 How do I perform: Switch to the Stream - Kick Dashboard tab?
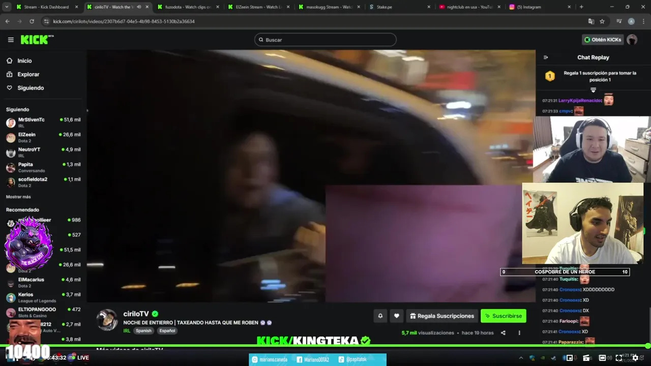(x=47, y=7)
